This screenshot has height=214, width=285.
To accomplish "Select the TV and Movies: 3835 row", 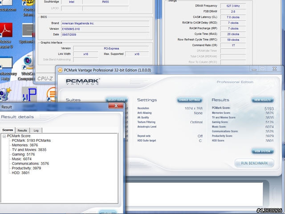I will click(29, 150).
